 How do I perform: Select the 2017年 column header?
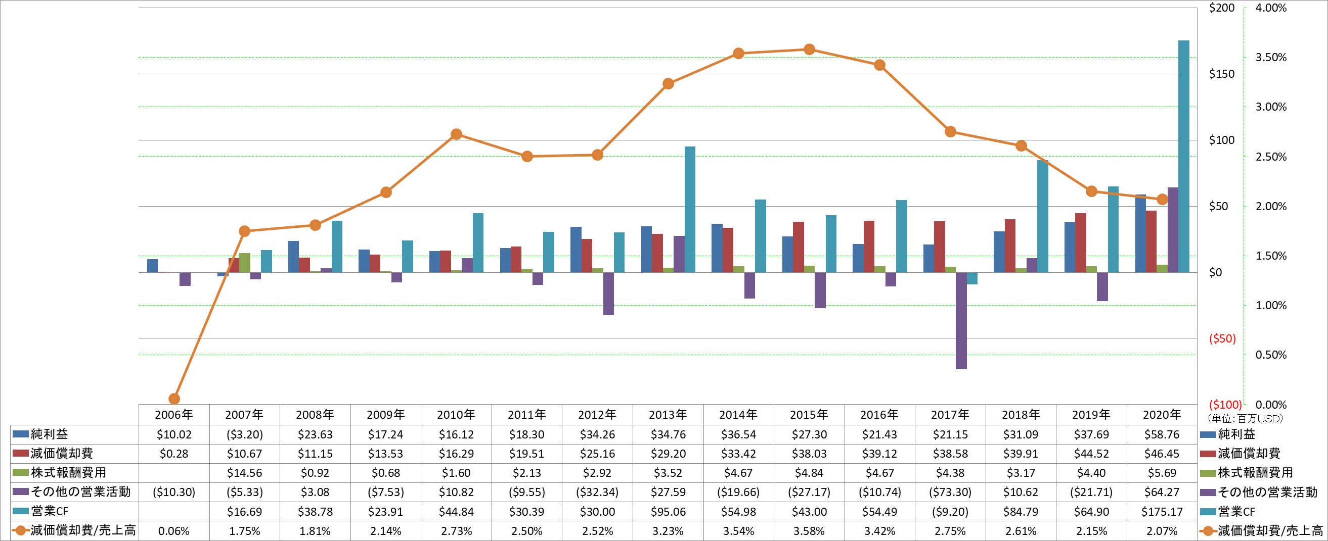[x=950, y=414]
